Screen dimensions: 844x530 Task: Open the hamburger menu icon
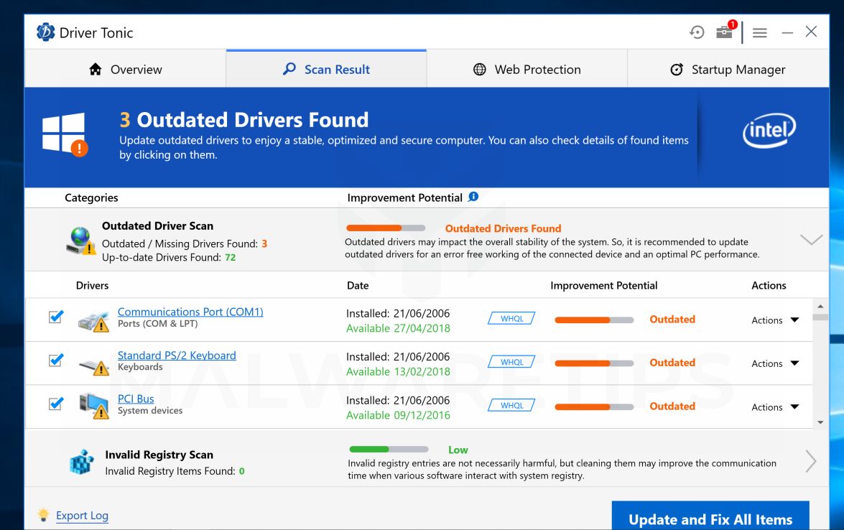[759, 33]
